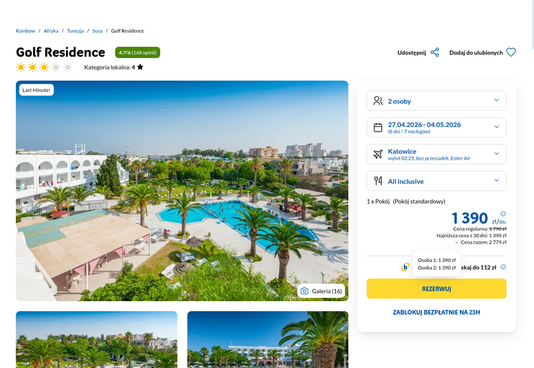Image resolution: width=534 pixels, height=368 pixels.
Task: Click the yellow REZERWUJ button
Action: 437,289
